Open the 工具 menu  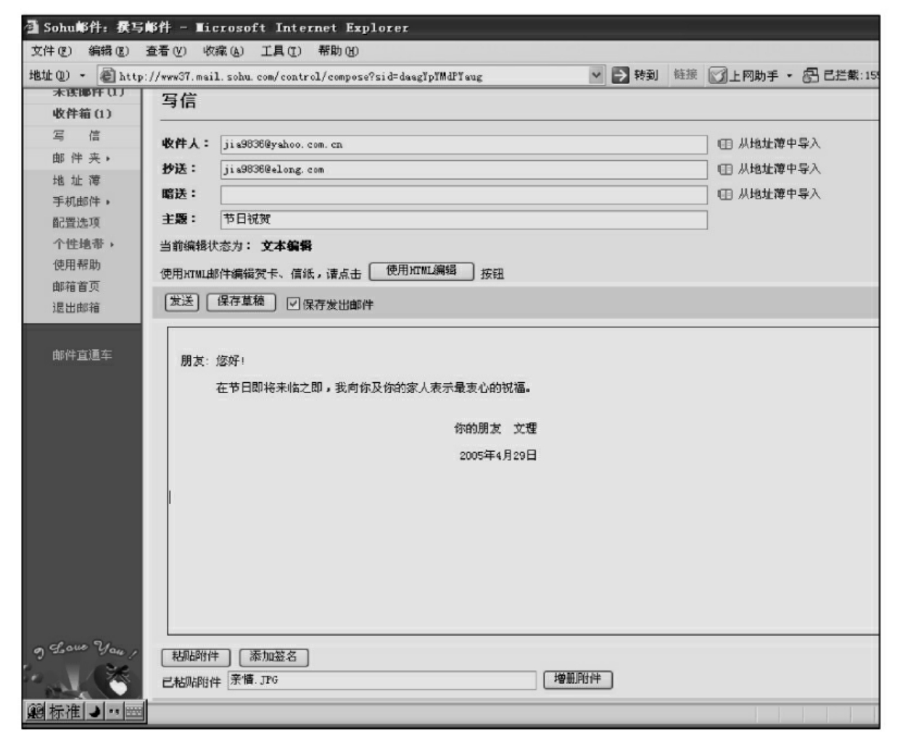coord(281,51)
